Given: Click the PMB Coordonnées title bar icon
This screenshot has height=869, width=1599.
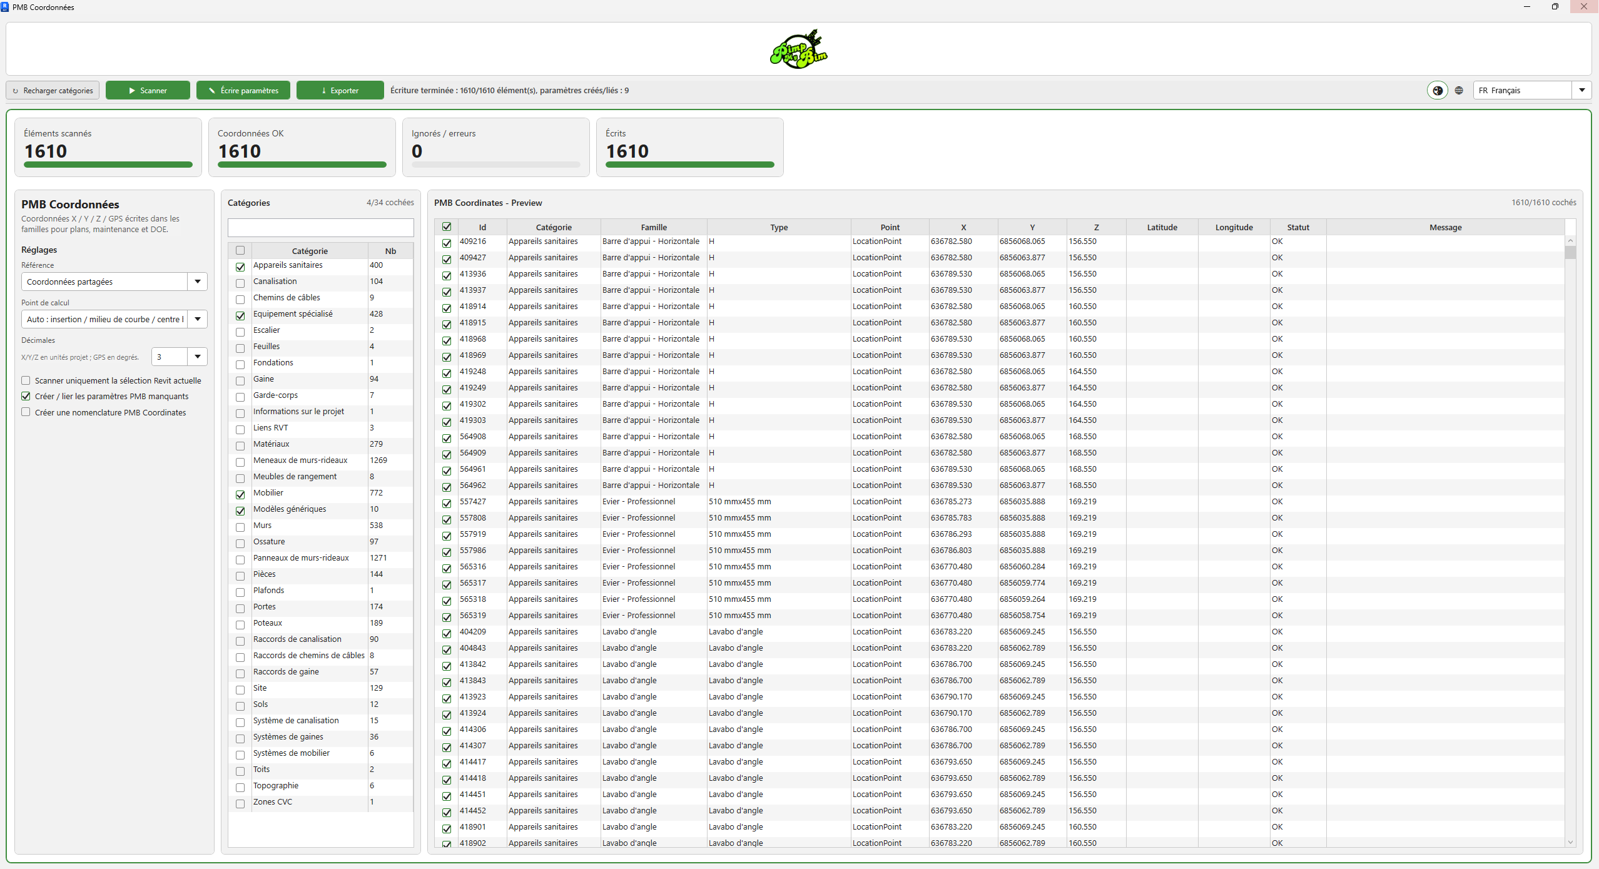Looking at the screenshot, I should tap(5, 7).
